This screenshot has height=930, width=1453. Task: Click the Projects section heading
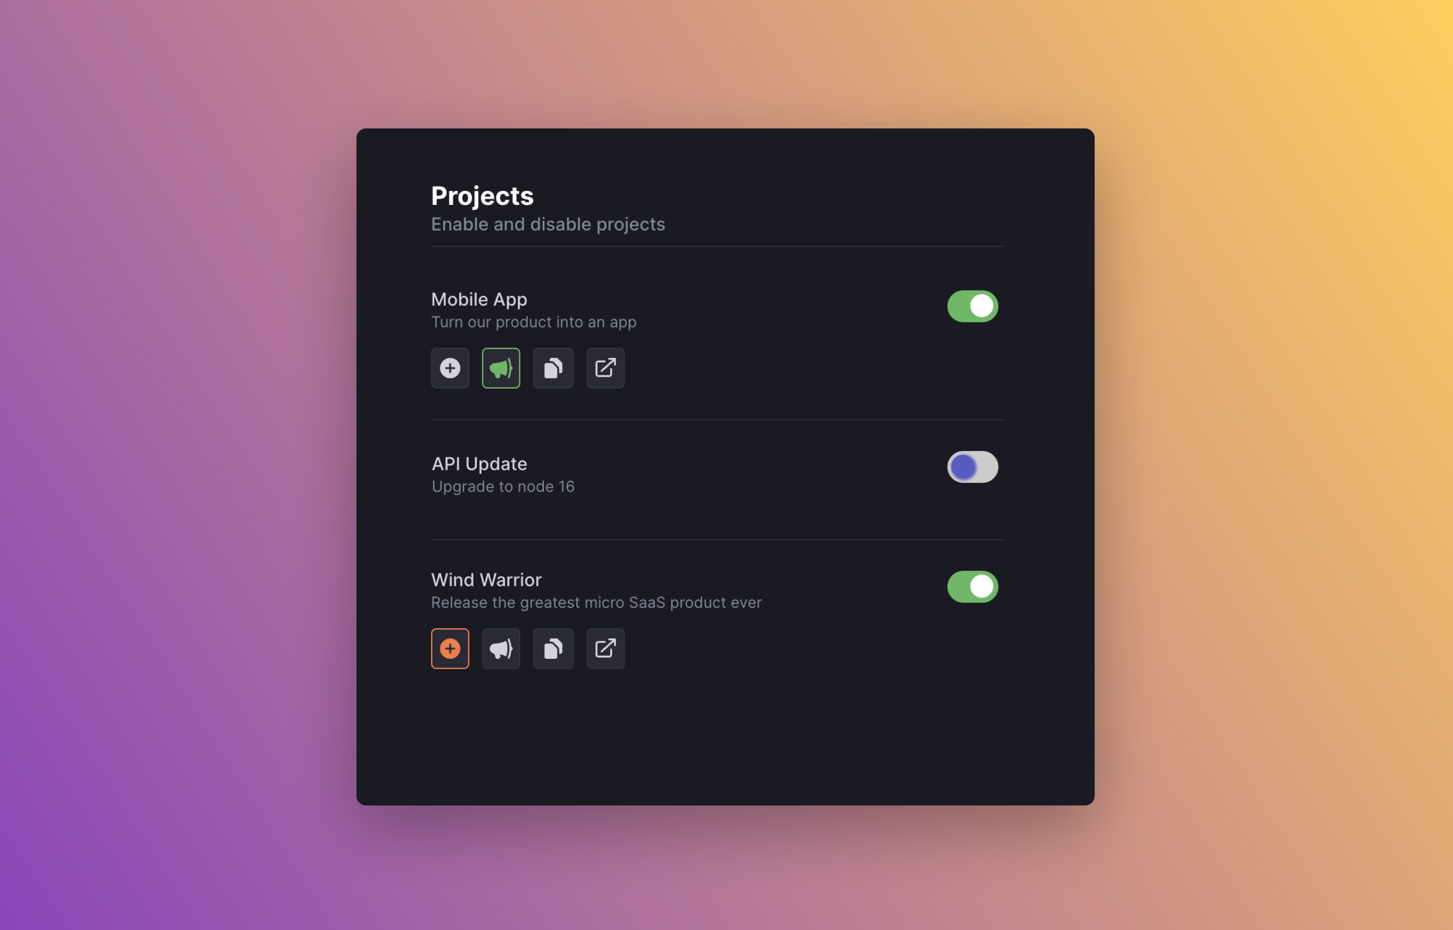(481, 194)
